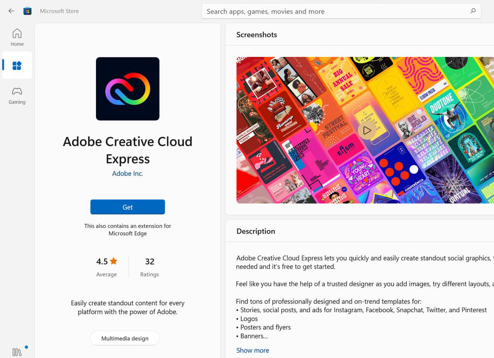
Task: Open the Apps sidebar section
Action: (17, 66)
